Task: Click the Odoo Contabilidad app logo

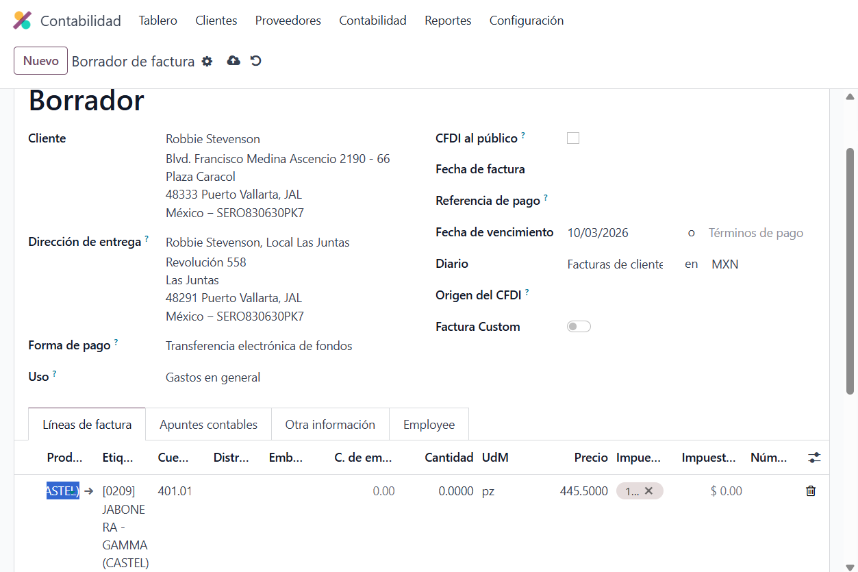Action: point(23,21)
